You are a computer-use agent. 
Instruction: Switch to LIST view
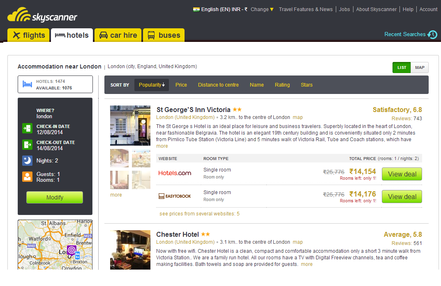click(x=402, y=67)
